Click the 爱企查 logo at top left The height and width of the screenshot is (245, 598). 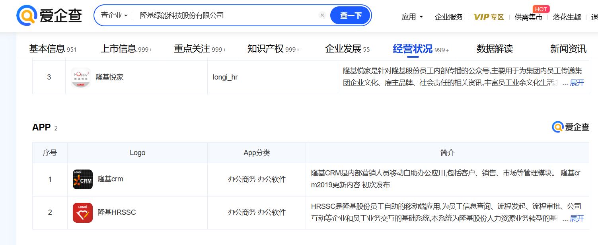(49, 16)
